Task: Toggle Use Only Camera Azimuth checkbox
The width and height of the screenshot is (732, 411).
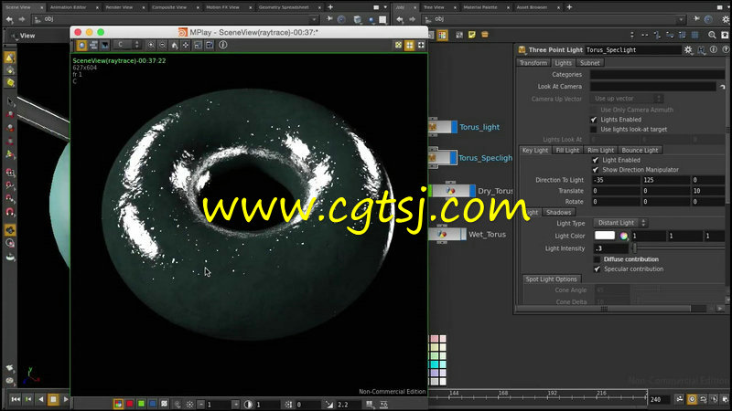Action: (593, 110)
